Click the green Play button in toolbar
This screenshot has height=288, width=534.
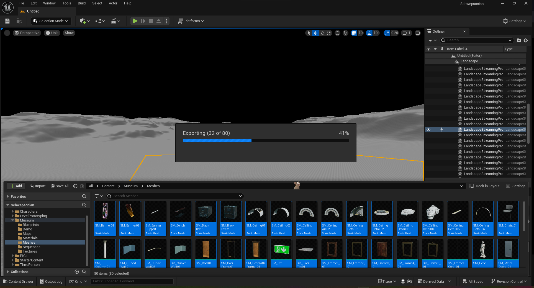point(135,21)
